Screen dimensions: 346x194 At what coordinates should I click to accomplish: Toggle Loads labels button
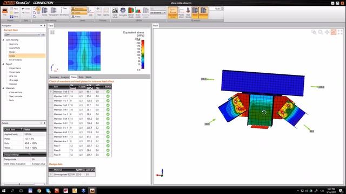pos(79,13)
